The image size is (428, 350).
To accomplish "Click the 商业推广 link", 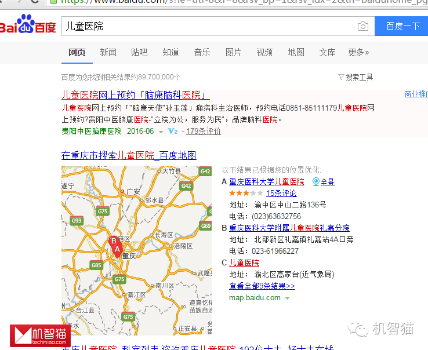I will click(x=416, y=94).
